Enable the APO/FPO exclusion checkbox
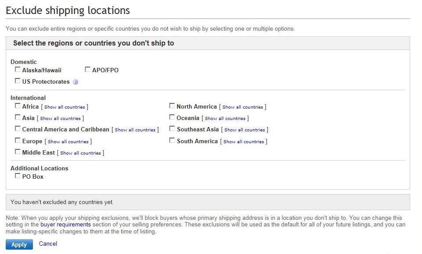The height and width of the screenshot is (254, 422). pos(88,69)
